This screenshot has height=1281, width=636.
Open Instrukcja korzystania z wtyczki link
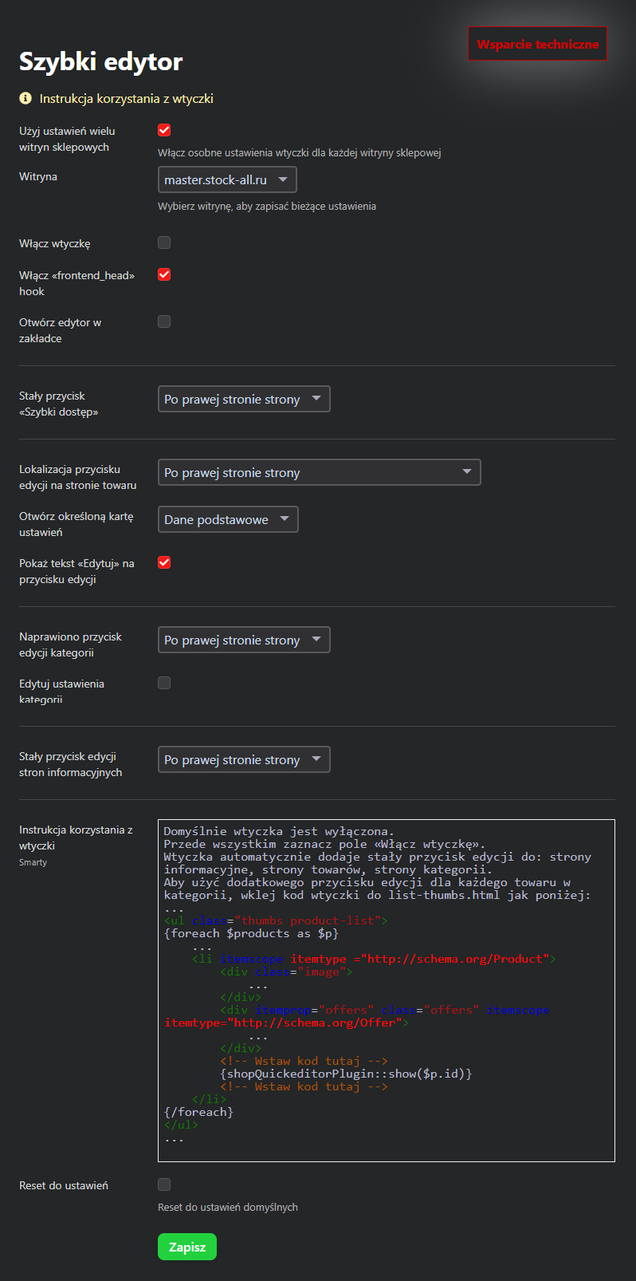click(x=126, y=99)
